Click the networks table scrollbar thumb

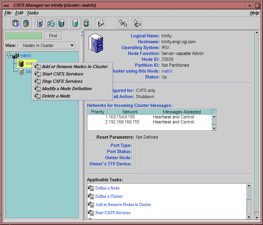click(x=214, y=122)
